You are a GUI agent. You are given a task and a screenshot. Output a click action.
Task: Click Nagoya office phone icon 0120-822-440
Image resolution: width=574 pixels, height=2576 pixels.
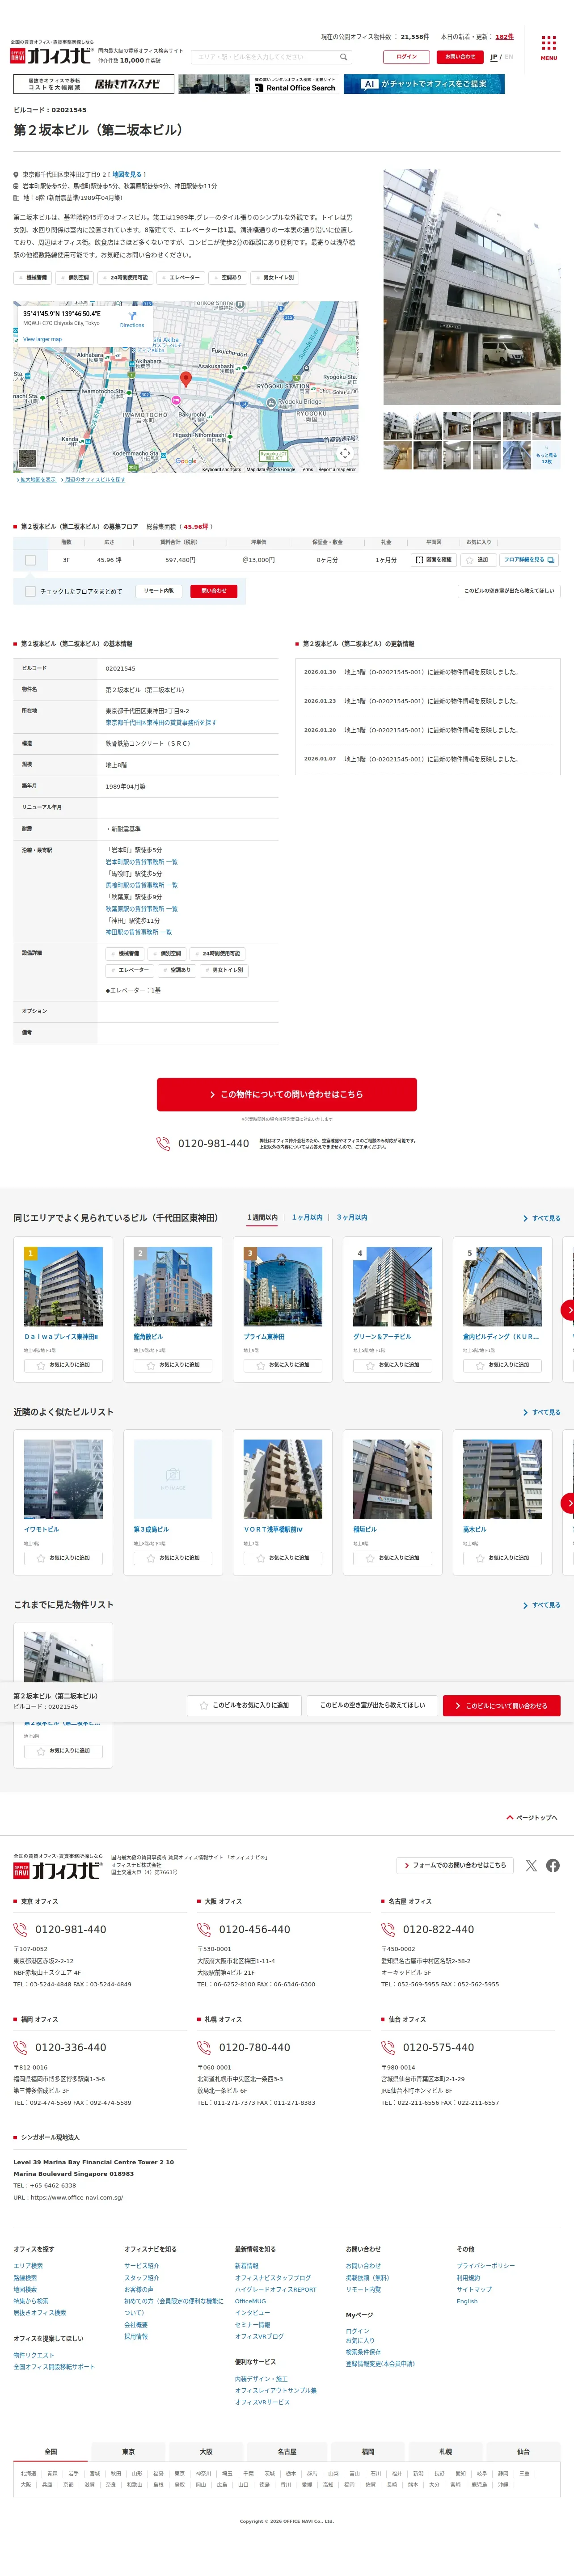pos(388,1930)
